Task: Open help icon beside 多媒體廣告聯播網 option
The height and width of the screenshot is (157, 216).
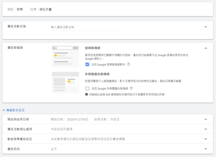Action: click(131, 88)
